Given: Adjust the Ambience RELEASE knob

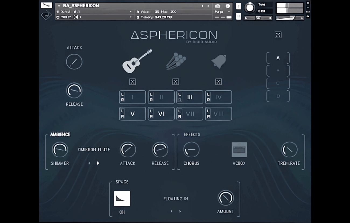Looking at the screenshot, I should 160,150.
